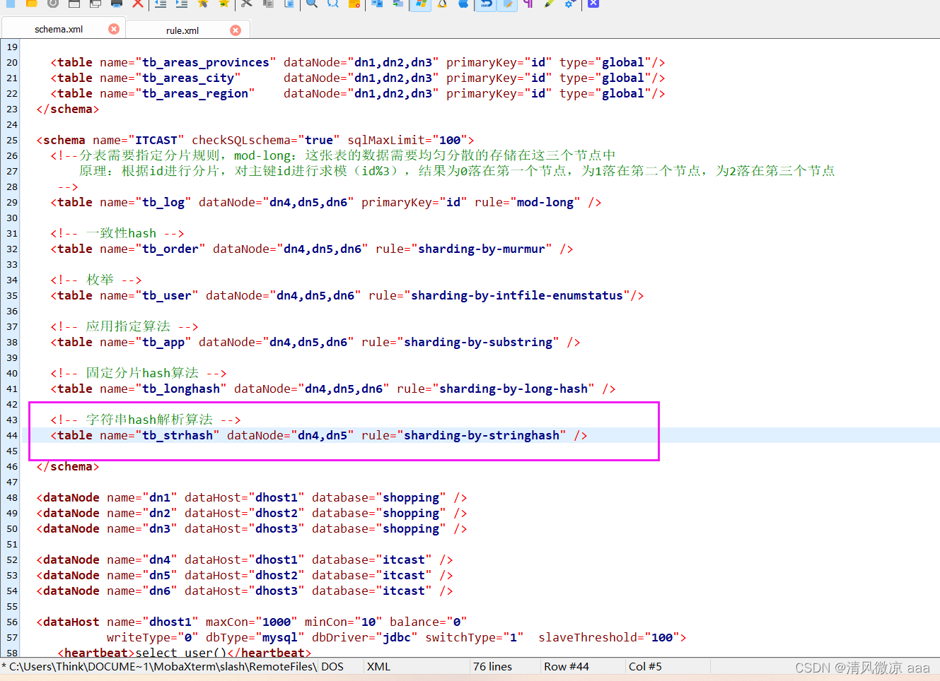The width and height of the screenshot is (940, 681).
Task: Open Find with the magnifier icon
Action: (x=312, y=3)
